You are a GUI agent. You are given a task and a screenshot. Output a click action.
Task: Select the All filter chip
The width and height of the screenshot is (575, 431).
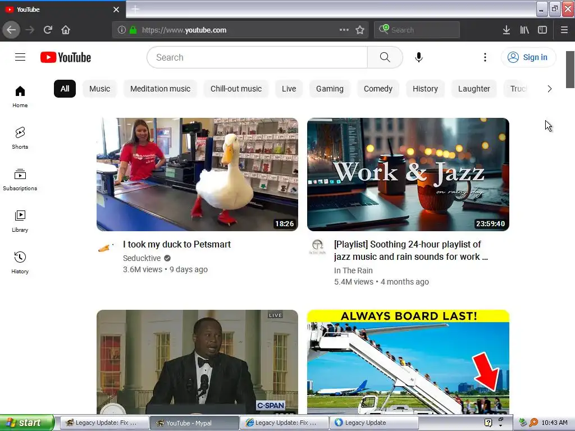coord(65,89)
